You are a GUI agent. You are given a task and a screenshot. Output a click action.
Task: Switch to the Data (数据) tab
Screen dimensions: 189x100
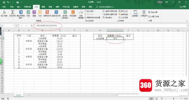pos(43,7)
